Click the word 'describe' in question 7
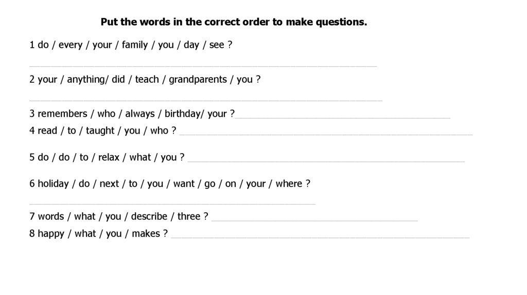The width and height of the screenshot is (527, 295). (149, 216)
